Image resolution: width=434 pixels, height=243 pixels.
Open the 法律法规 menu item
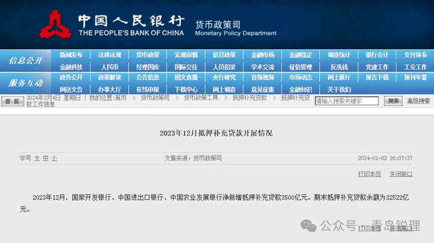point(109,55)
